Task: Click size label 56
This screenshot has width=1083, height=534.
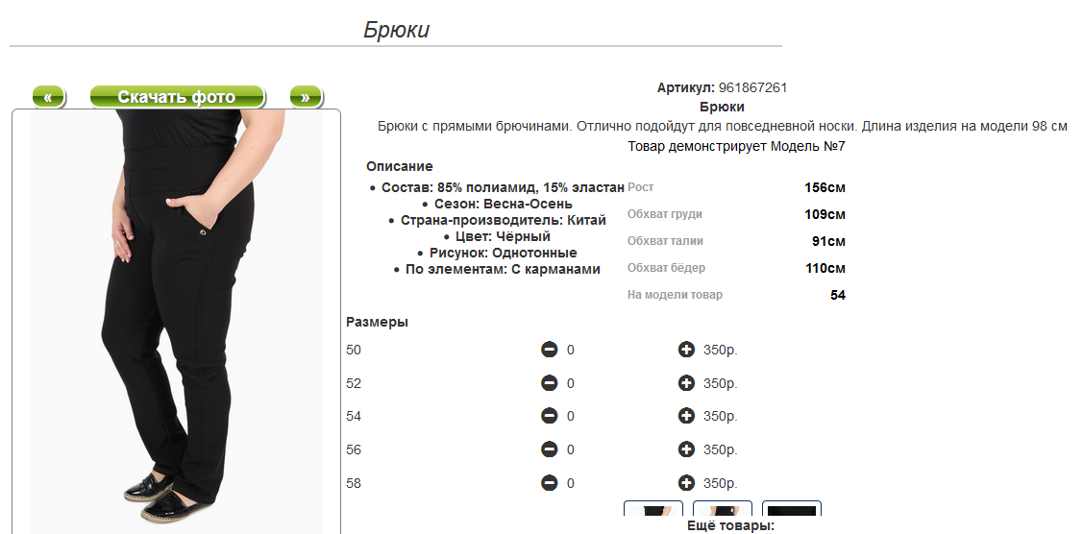Action: click(x=354, y=449)
